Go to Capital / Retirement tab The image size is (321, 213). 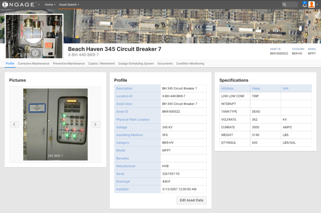click(101, 63)
